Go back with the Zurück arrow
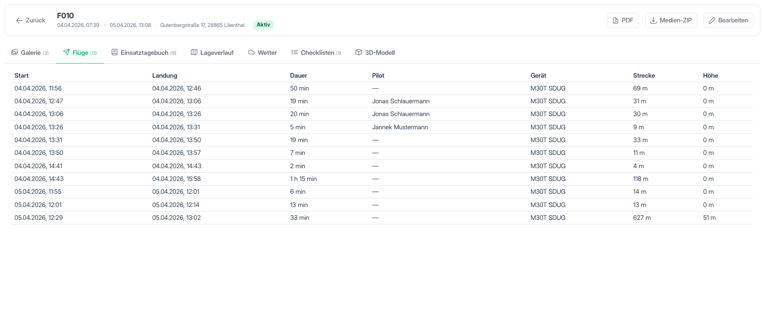764x330 pixels. click(x=19, y=21)
